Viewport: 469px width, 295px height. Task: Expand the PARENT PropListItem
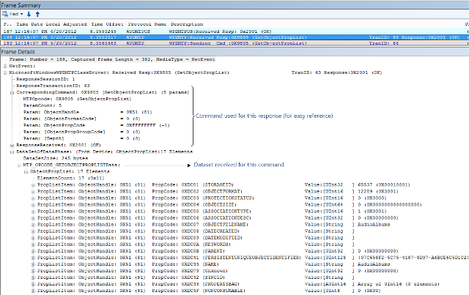(x=33, y=251)
